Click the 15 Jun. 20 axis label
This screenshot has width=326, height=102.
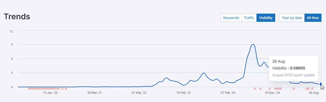pos(50,93)
